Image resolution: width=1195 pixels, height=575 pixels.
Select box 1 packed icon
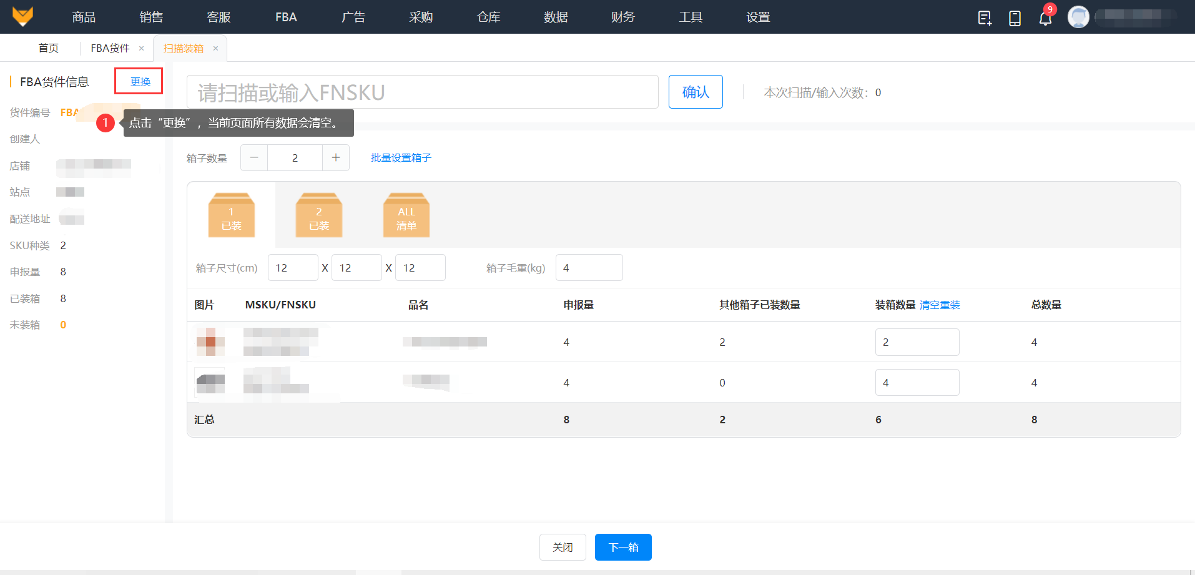click(x=231, y=215)
